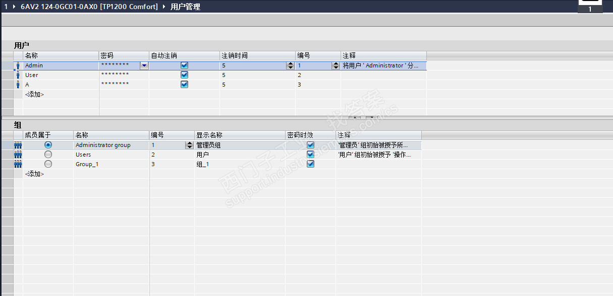This screenshot has height=296, width=613.
Task: Click the '用户' group comment cell
Action: [x=378, y=155]
